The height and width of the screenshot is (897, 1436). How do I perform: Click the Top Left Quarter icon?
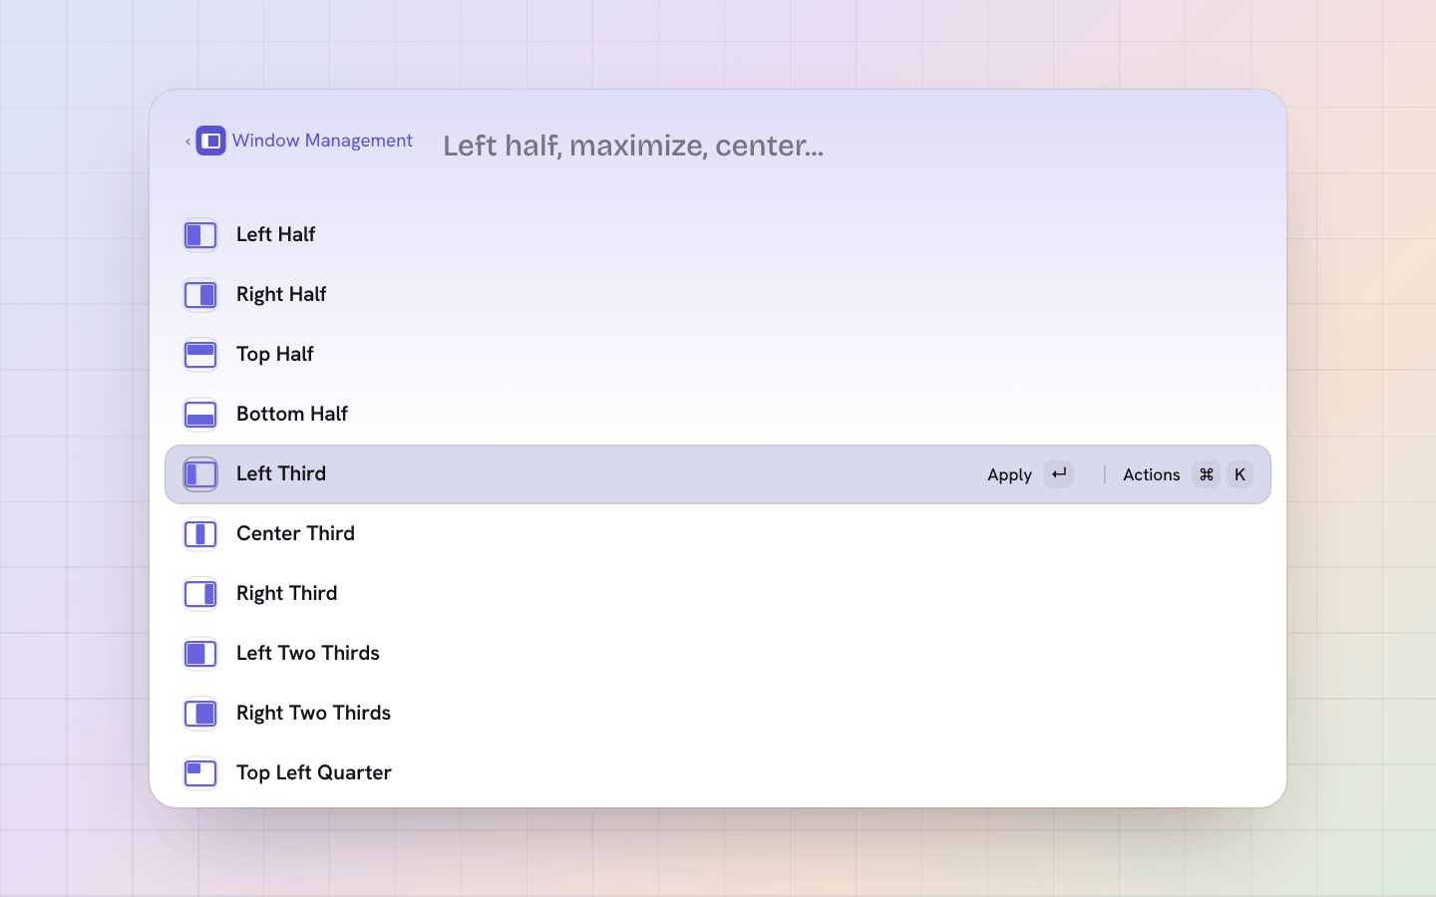point(200,773)
